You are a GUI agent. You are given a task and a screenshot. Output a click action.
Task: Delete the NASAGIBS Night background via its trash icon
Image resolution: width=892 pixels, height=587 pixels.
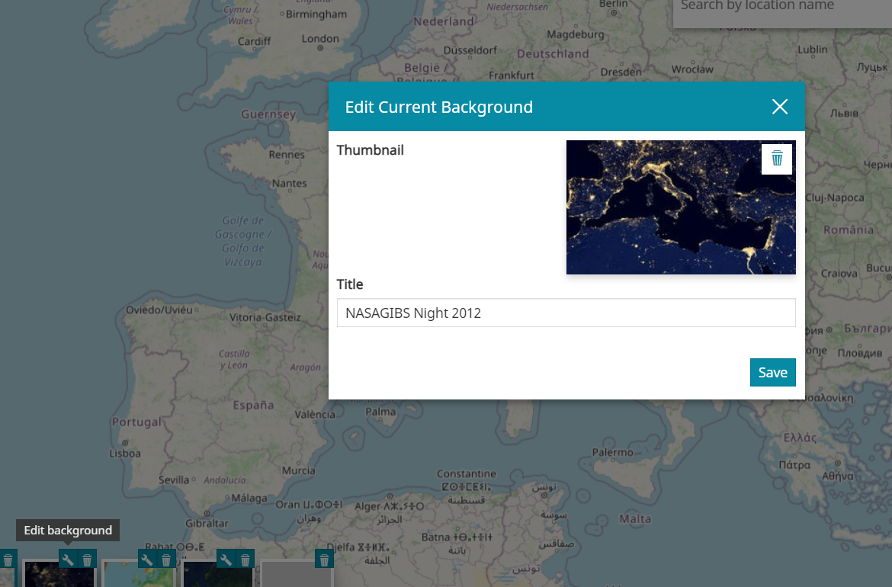[86, 559]
